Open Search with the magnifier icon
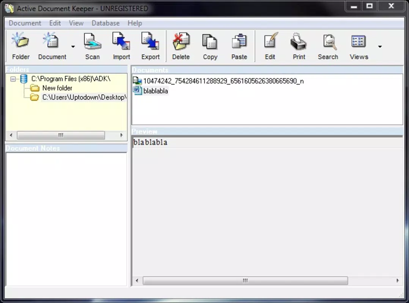Screen dimensions: 409x303 click(x=328, y=46)
